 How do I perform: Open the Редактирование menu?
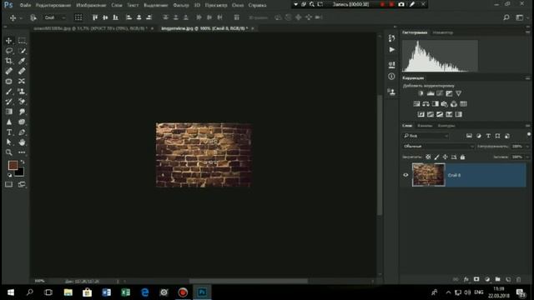pos(53,5)
